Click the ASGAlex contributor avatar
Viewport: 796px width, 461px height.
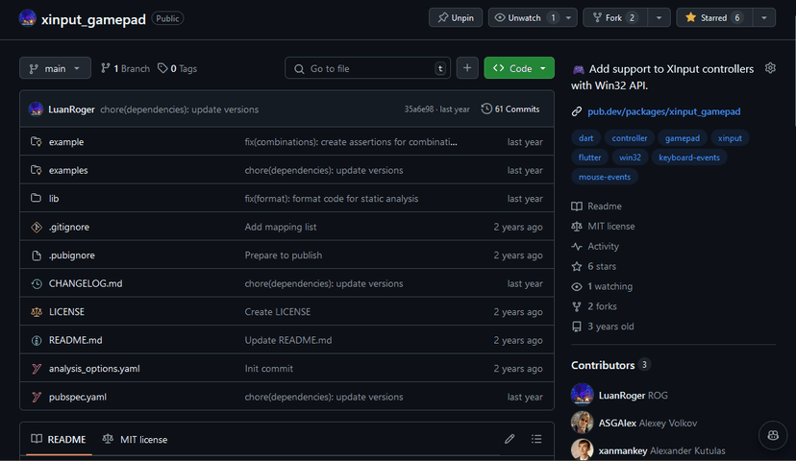(582, 423)
